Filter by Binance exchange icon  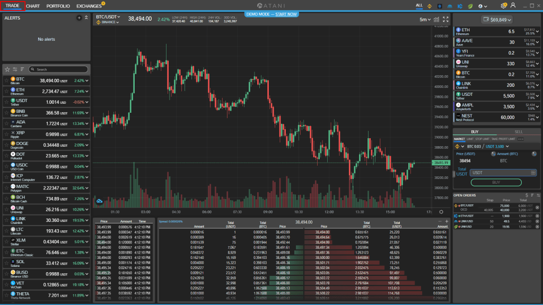pyautogui.click(x=430, y=6)
